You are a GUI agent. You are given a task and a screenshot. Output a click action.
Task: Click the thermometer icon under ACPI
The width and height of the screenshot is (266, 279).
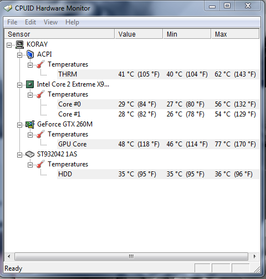pos(40,64)
